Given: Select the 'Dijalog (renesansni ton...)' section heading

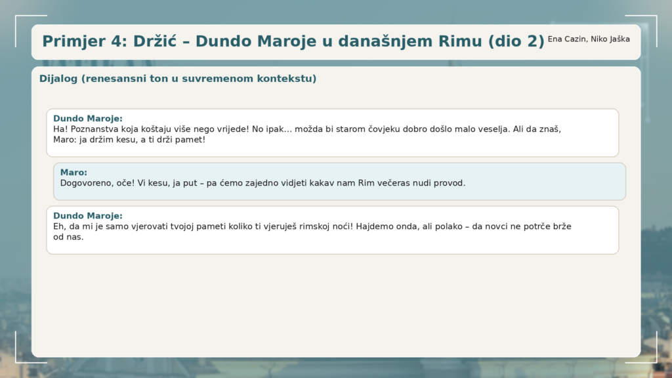Looking at the screenshot, I should [x=178, y=79].
